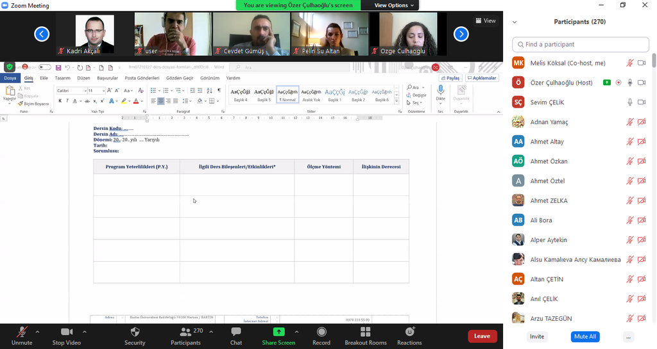
Task: Expand audio options arrow beside Unmute
Action: (38, 332)
